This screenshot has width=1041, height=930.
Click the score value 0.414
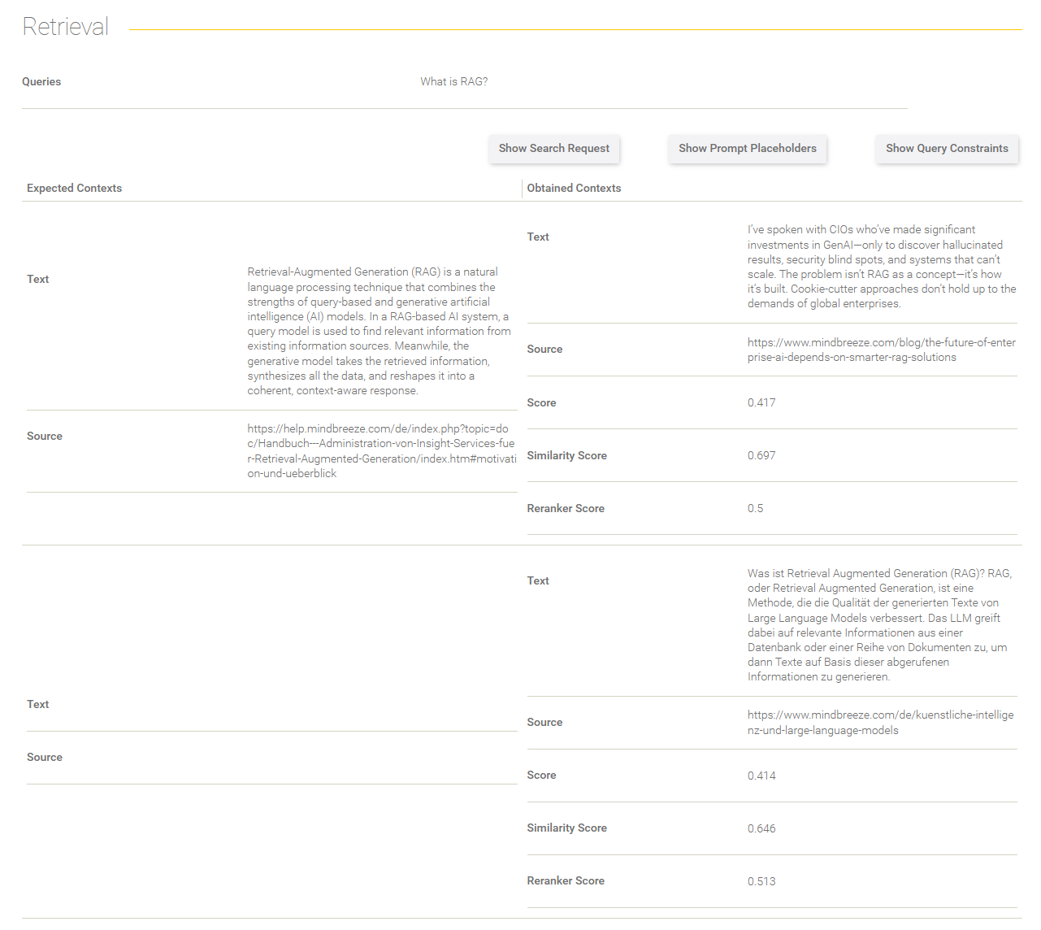pyautogui.click(x=761, y=776)
